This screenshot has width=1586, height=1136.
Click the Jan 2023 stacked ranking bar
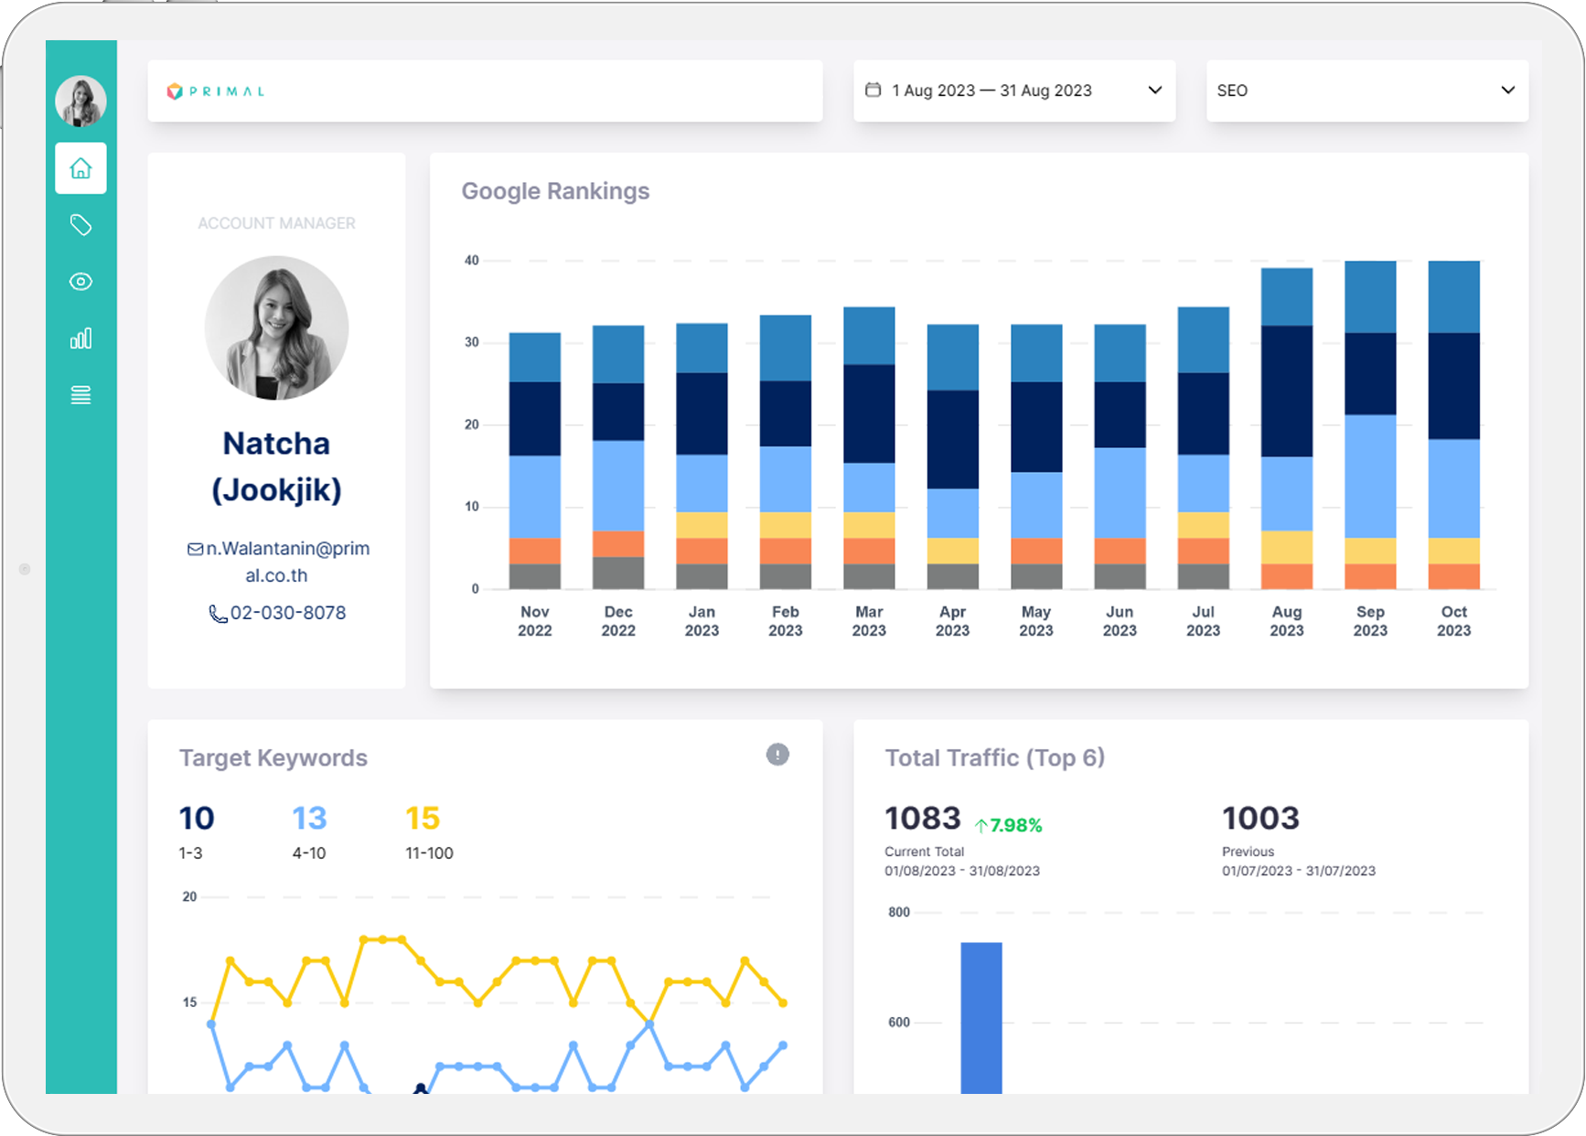click(x=702, y=456)
